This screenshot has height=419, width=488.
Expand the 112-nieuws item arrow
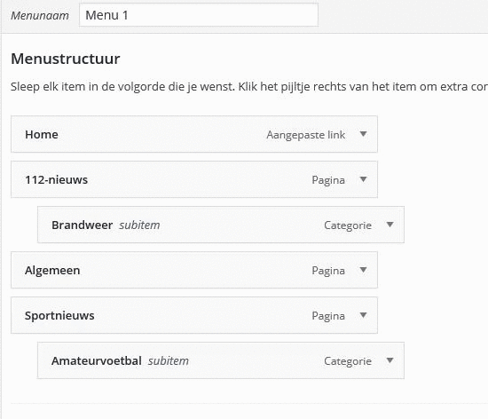[x=363, y=179]
